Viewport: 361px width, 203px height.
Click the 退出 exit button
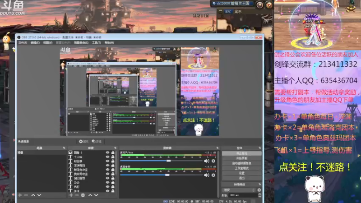(x=241, y=178)
